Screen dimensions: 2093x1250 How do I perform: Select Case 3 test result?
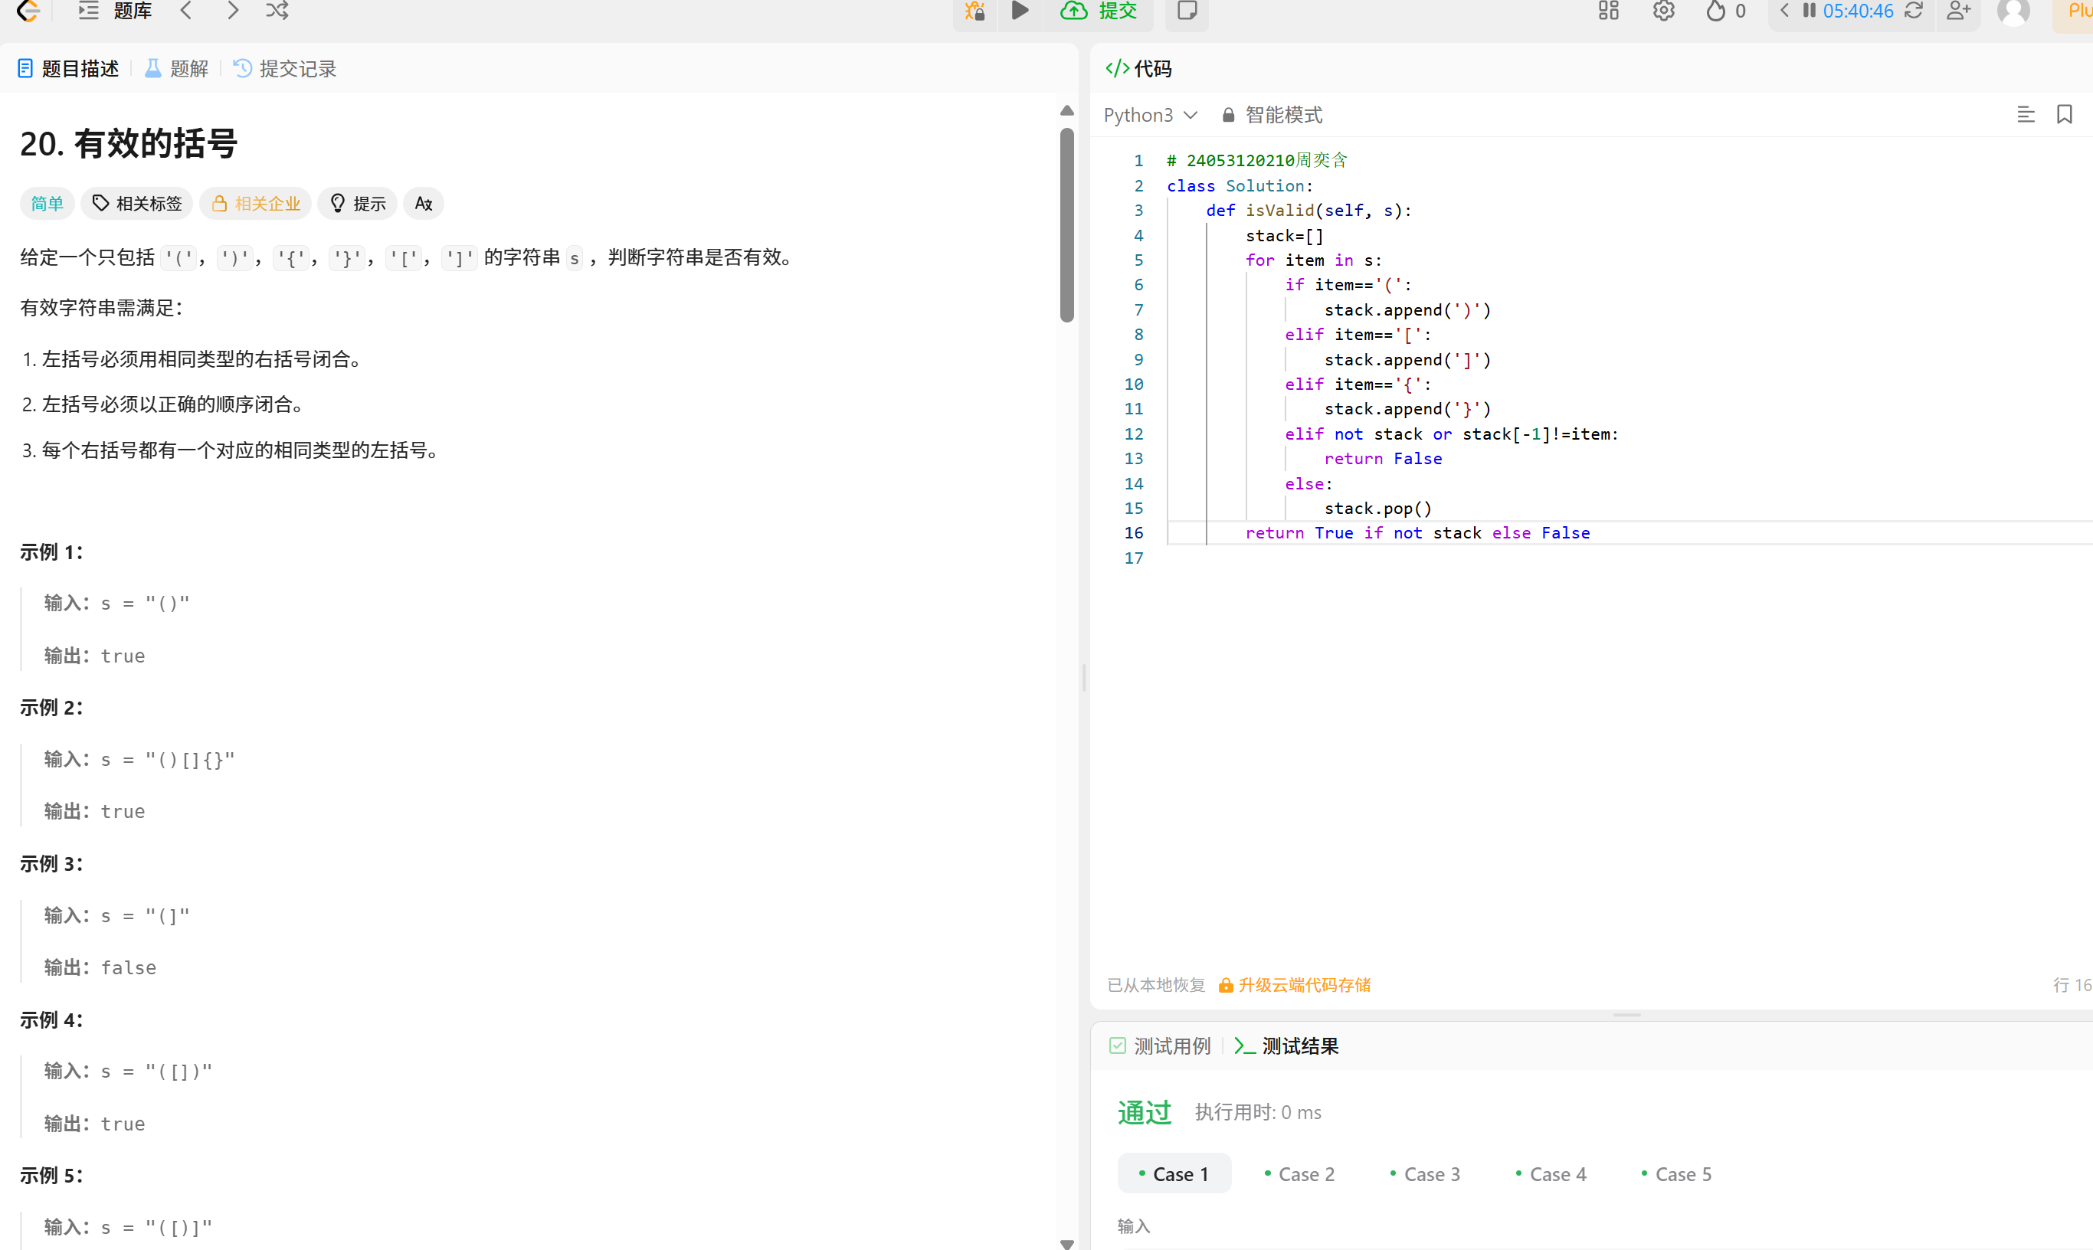coord(1425,1174)
